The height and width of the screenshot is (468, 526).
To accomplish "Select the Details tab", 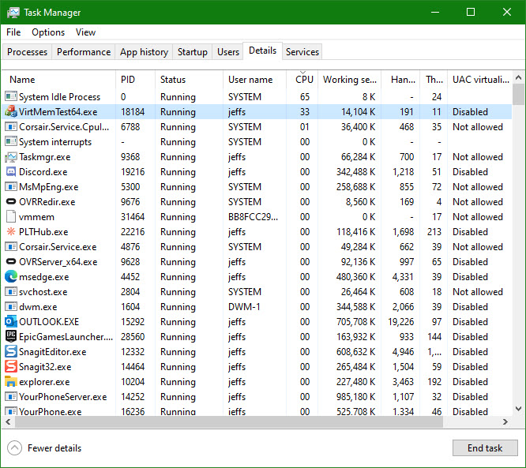I will [x=263, y=51].
